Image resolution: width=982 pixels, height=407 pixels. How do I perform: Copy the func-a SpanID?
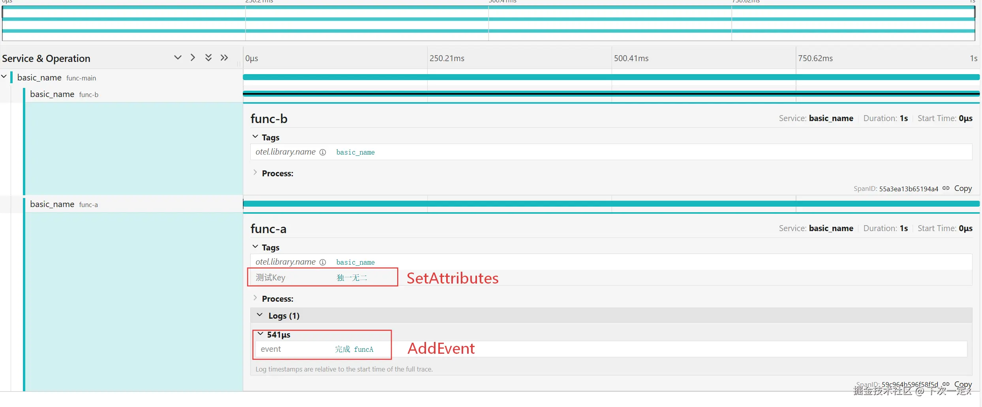click(x=963, y=384)
